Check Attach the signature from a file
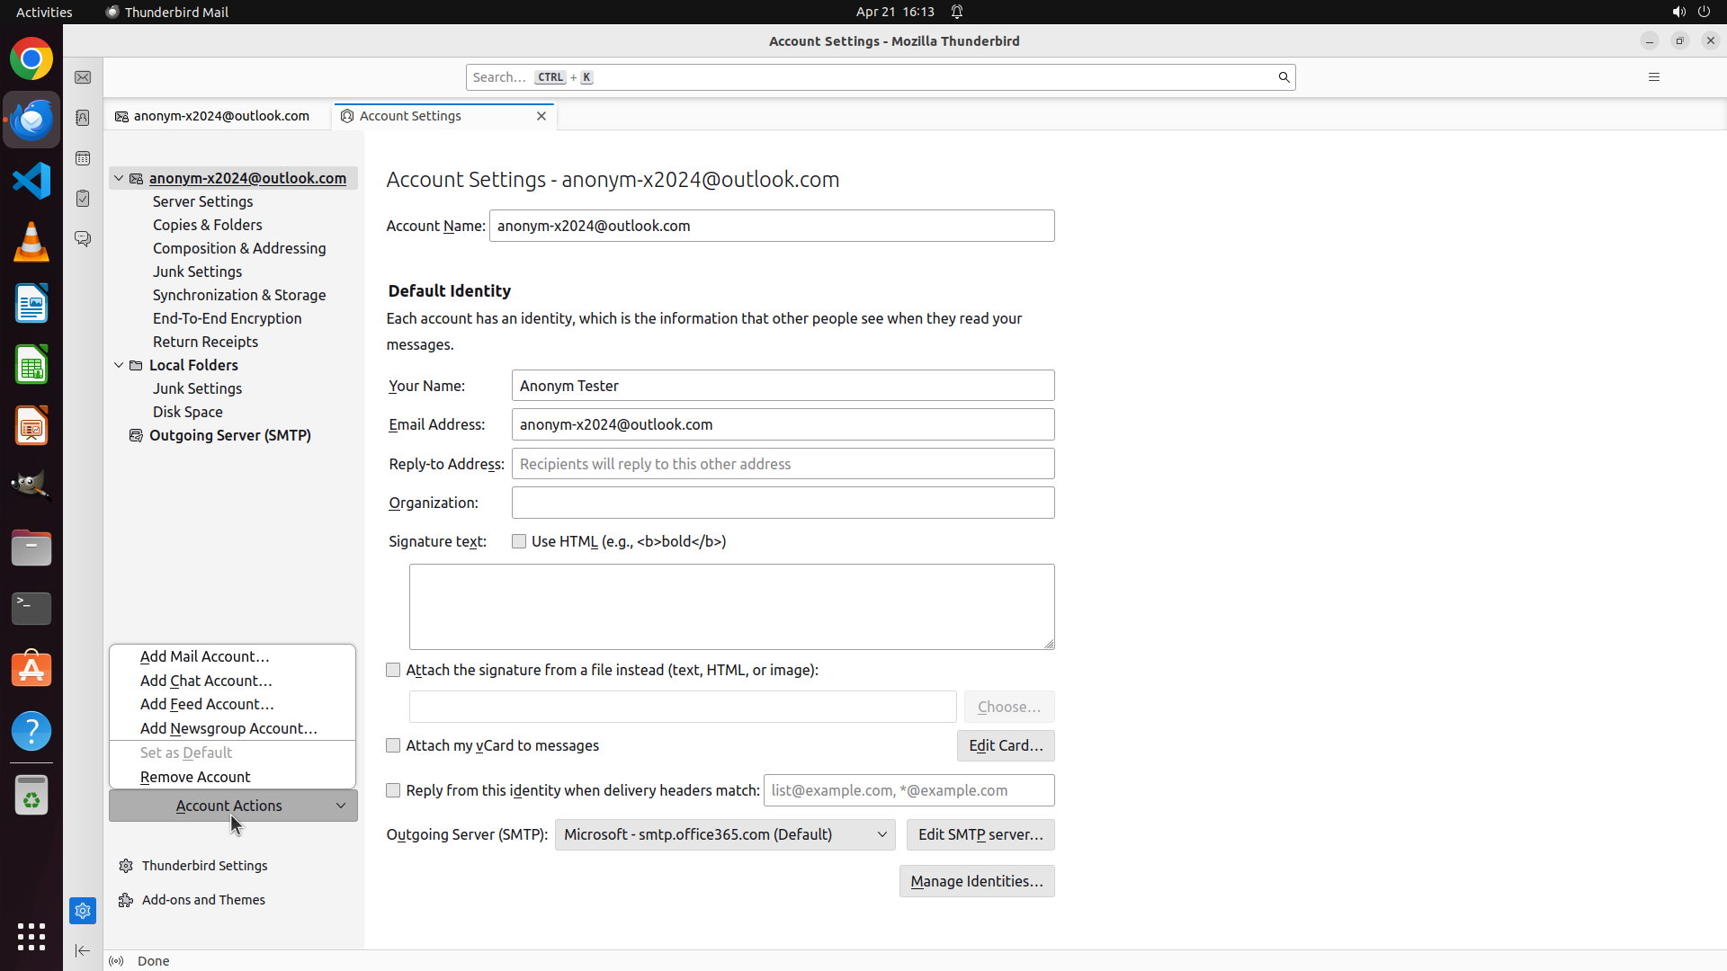 click(393, 670)
